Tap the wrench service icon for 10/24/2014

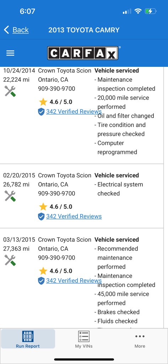click(x=10, y=91)
